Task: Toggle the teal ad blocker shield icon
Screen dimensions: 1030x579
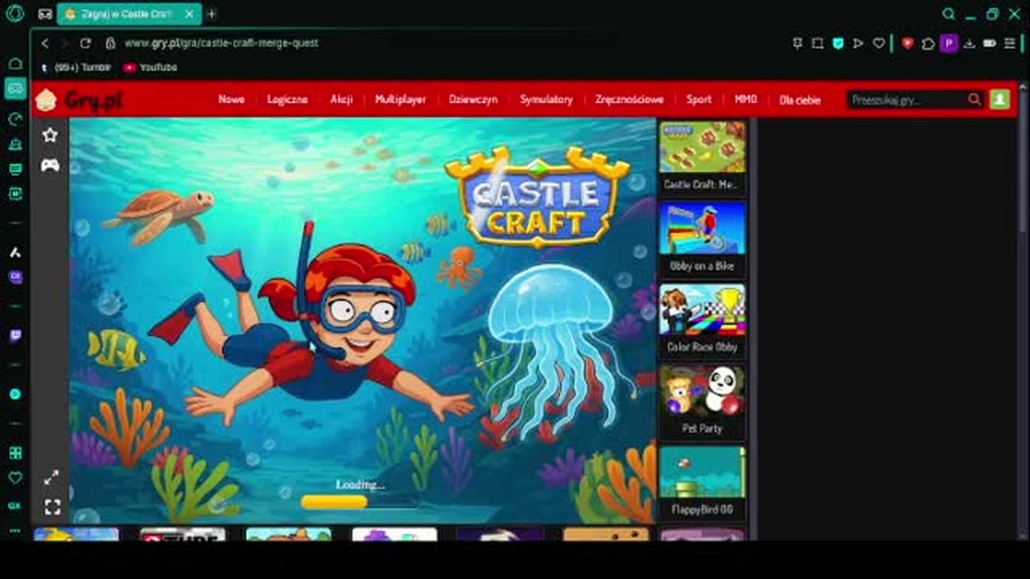Action: 838,43
